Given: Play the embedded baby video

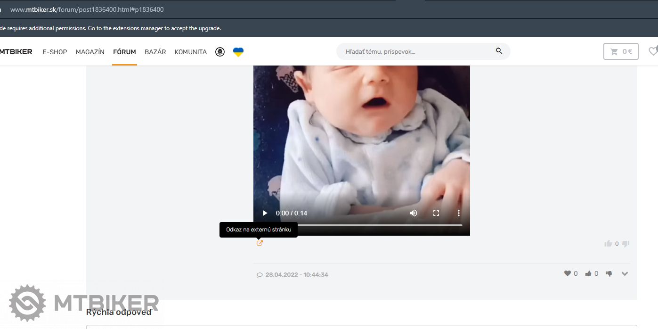Looking at the screenshot, I should tap(265, 213).
